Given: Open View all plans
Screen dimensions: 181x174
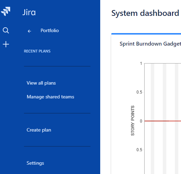Looking at the screenshot, I should point(41,83).
